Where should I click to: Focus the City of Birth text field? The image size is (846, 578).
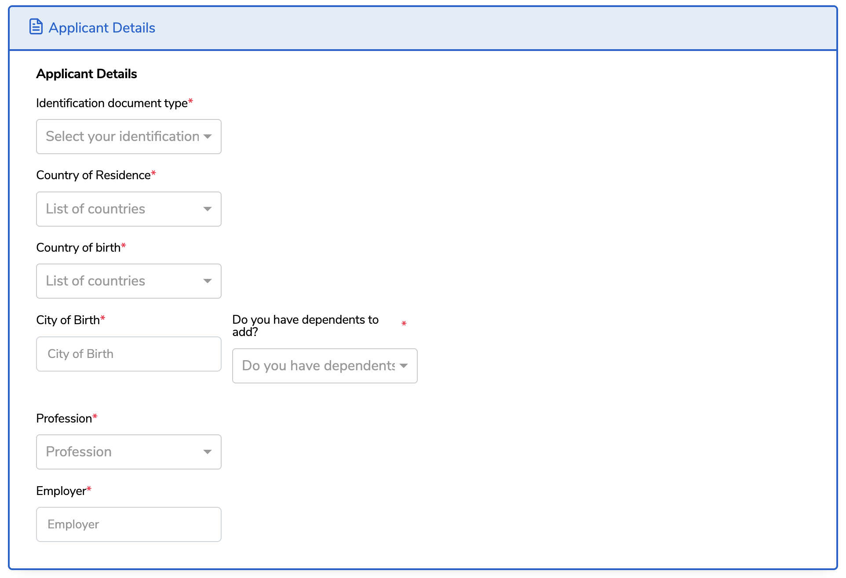128,354
